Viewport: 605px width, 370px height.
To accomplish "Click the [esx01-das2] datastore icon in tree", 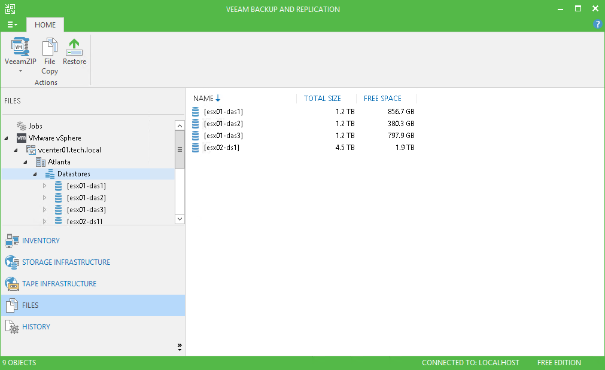I will [x=58, y=198].
